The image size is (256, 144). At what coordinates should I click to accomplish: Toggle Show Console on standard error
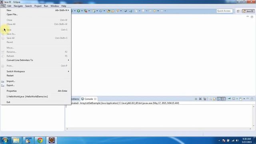click(224, 99)
